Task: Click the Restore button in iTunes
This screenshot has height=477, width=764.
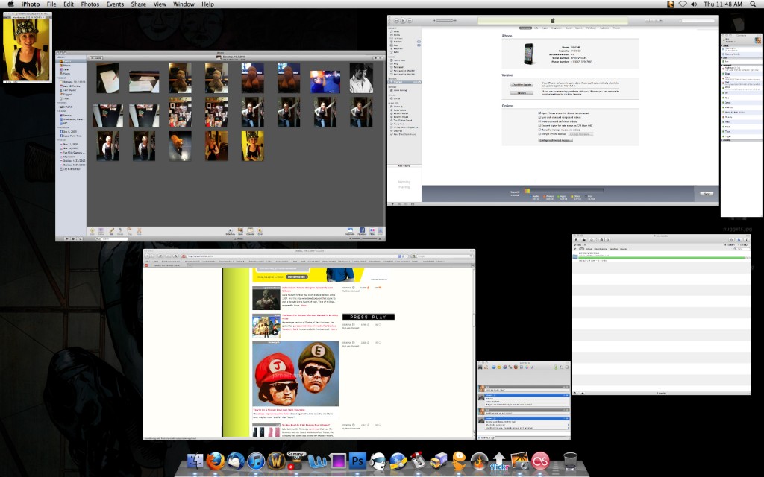Action: tap(522, 93)
